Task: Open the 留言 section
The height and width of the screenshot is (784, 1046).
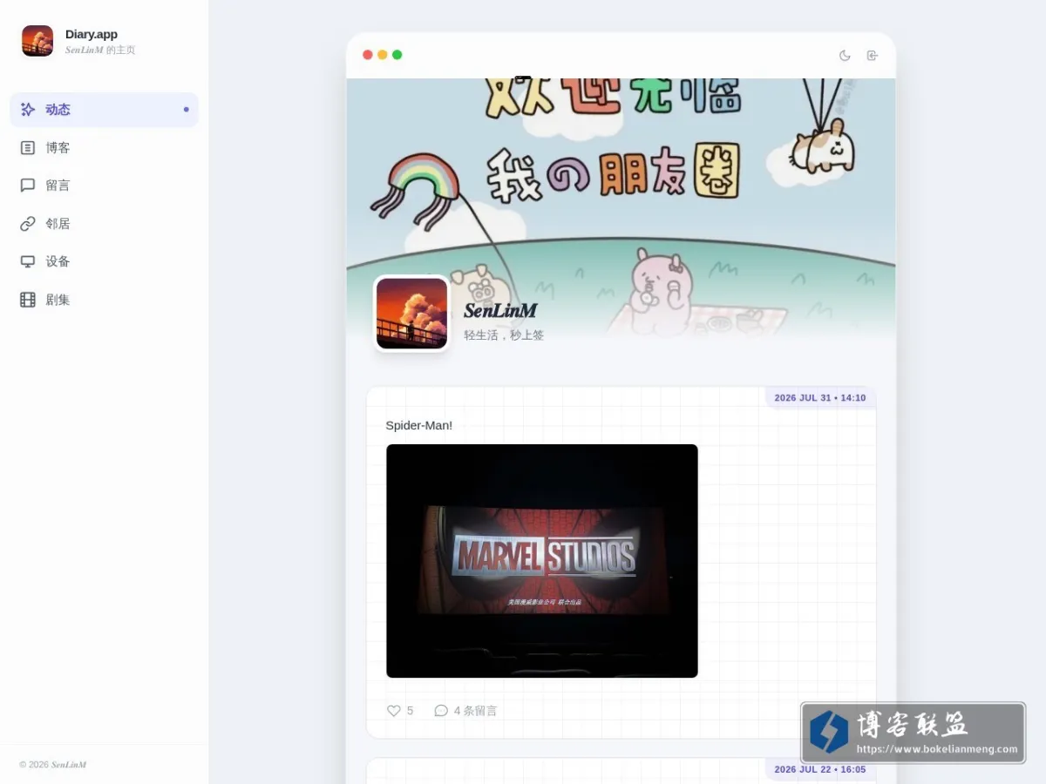Action: click(105, 186)
